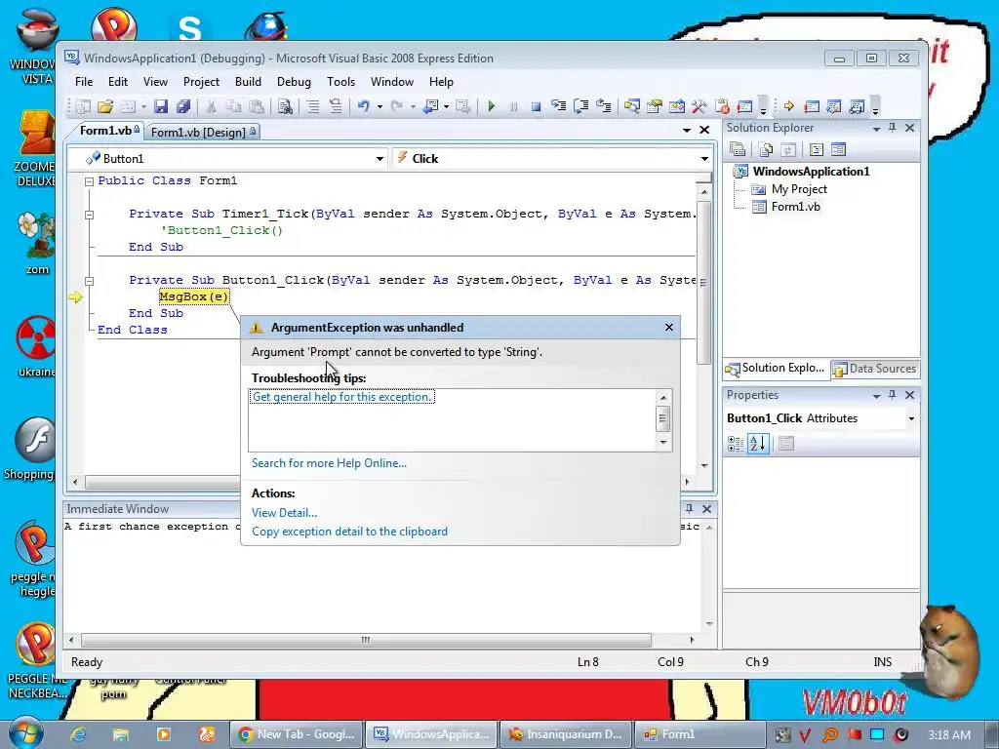Click the Categorized view icon in Properties panel

coord(736,444)
